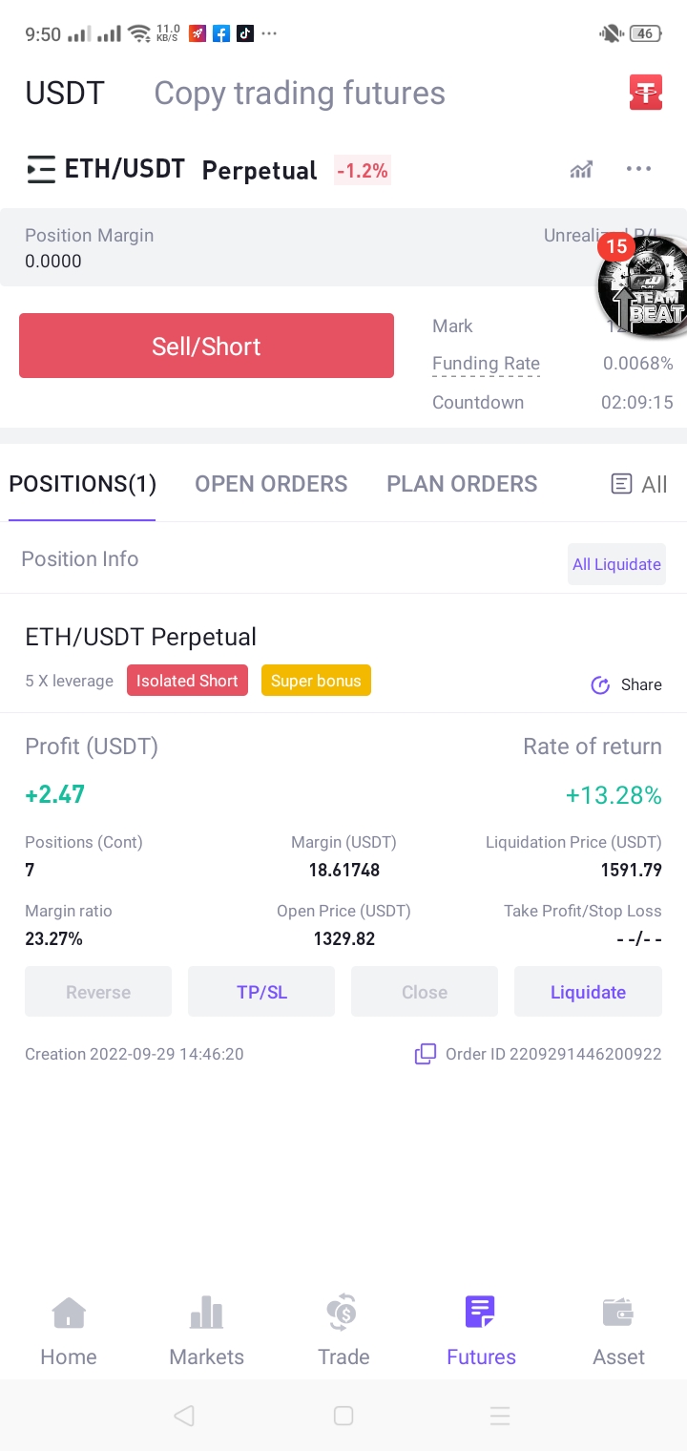
Task: Switch to the PLAN ORDERS tab
Action: click(x=462, y=484)
